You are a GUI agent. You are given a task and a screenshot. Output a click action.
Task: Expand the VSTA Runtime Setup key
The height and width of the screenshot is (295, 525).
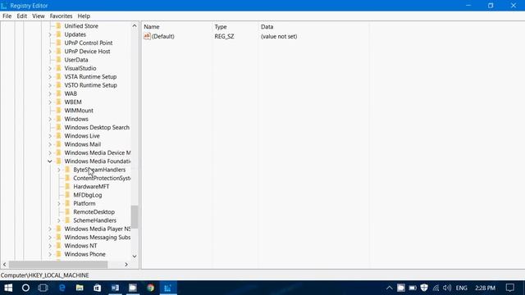pos(50,76)
